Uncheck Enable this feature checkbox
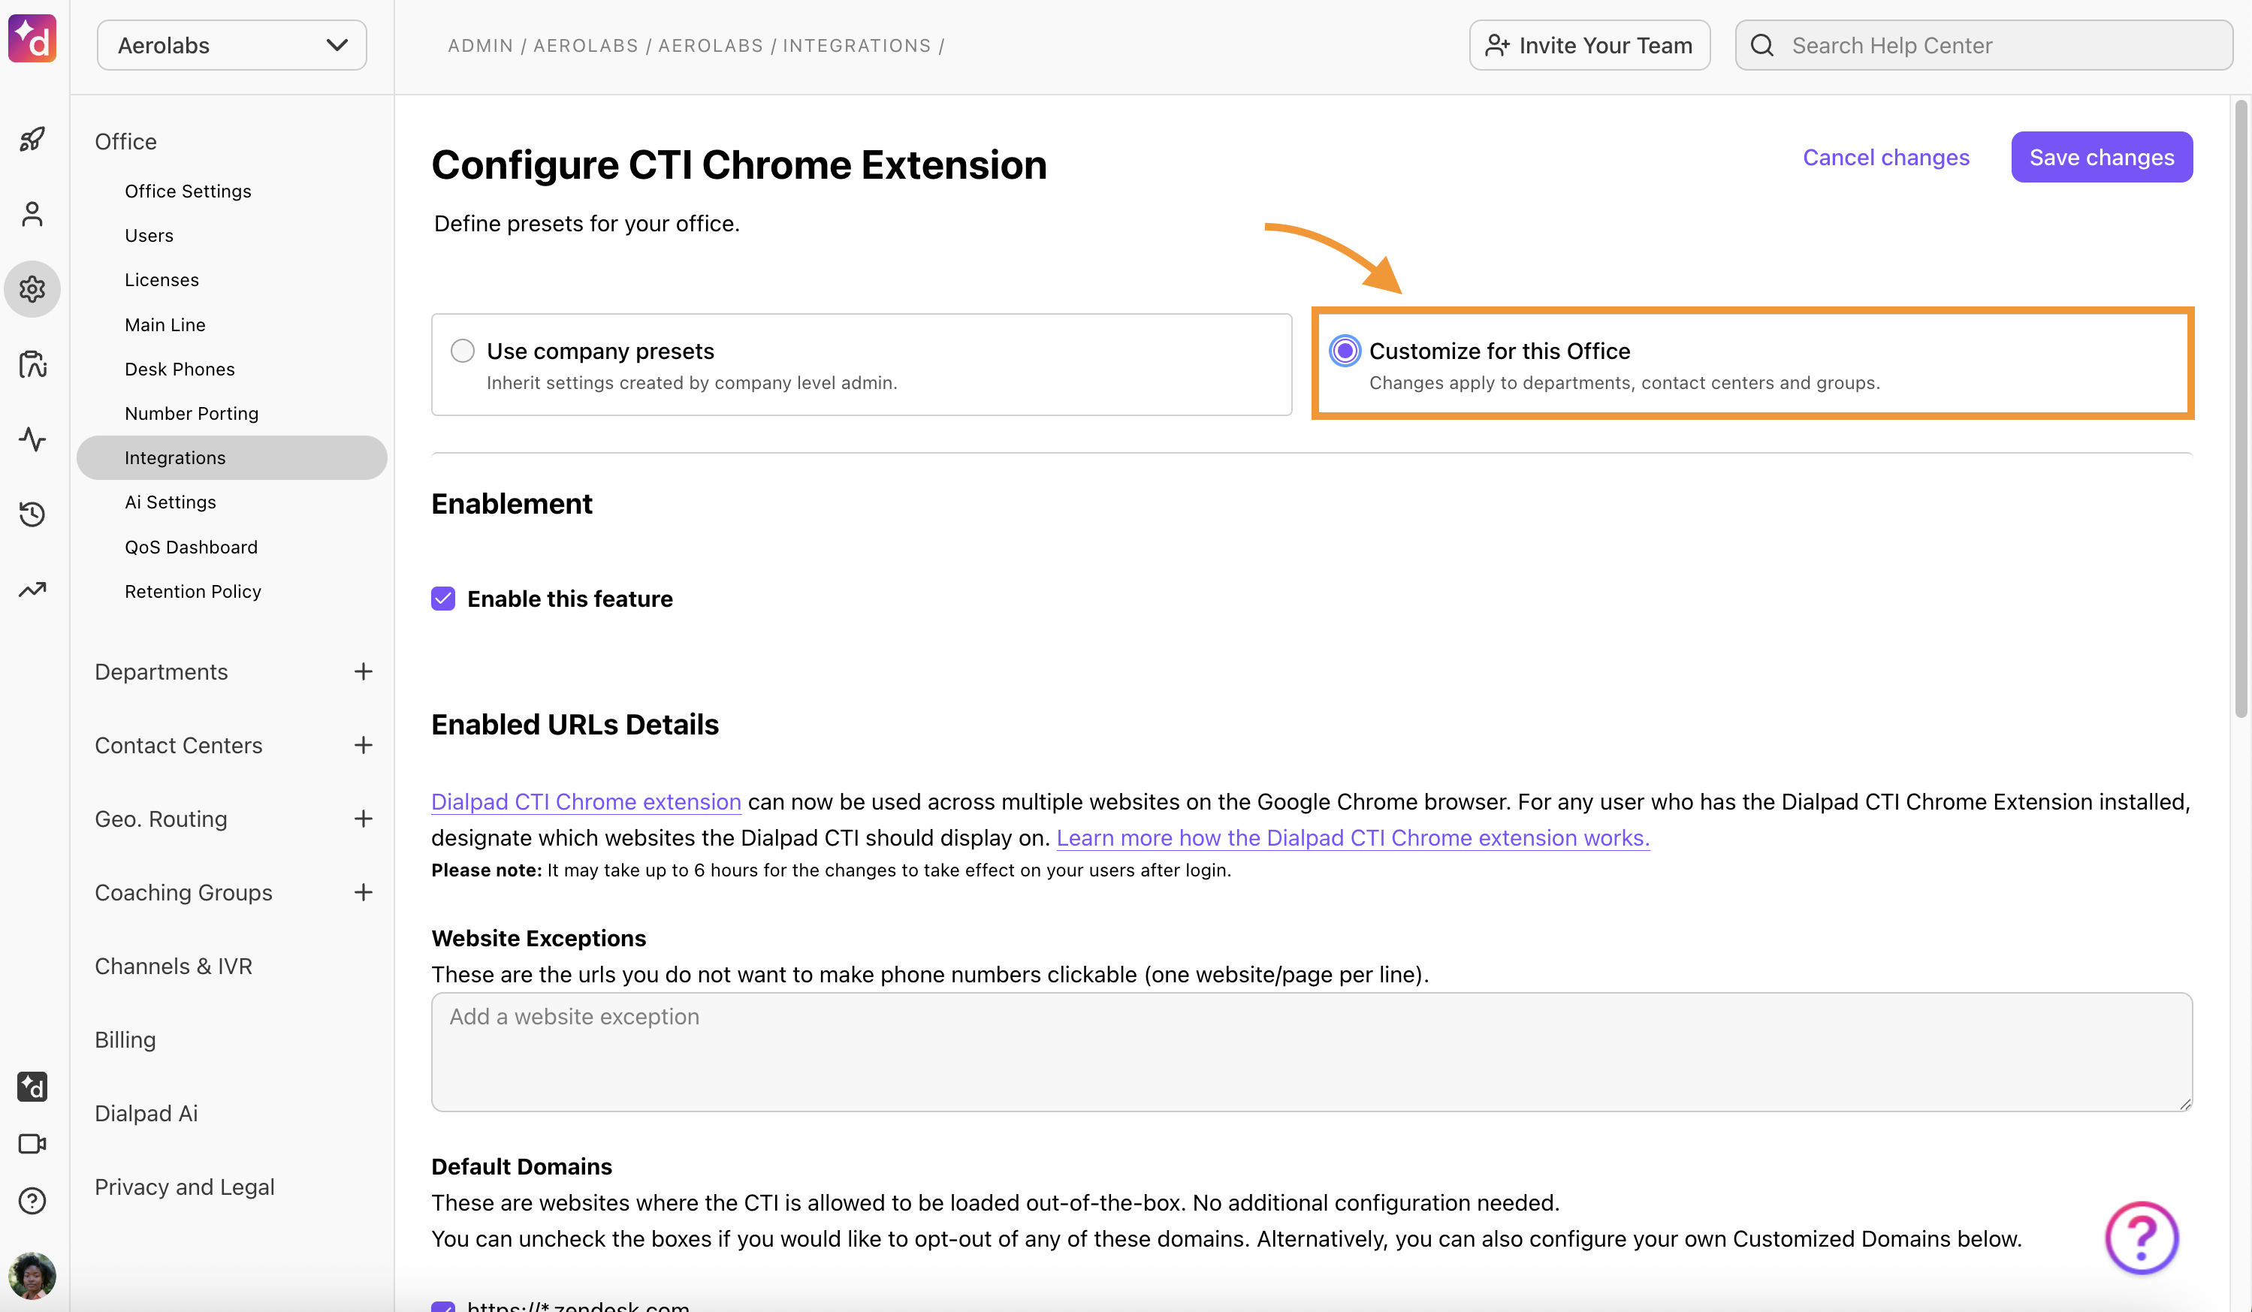 (443, 599)
